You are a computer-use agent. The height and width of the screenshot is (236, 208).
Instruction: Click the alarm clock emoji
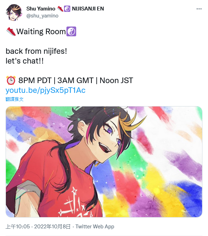(11, 80)
